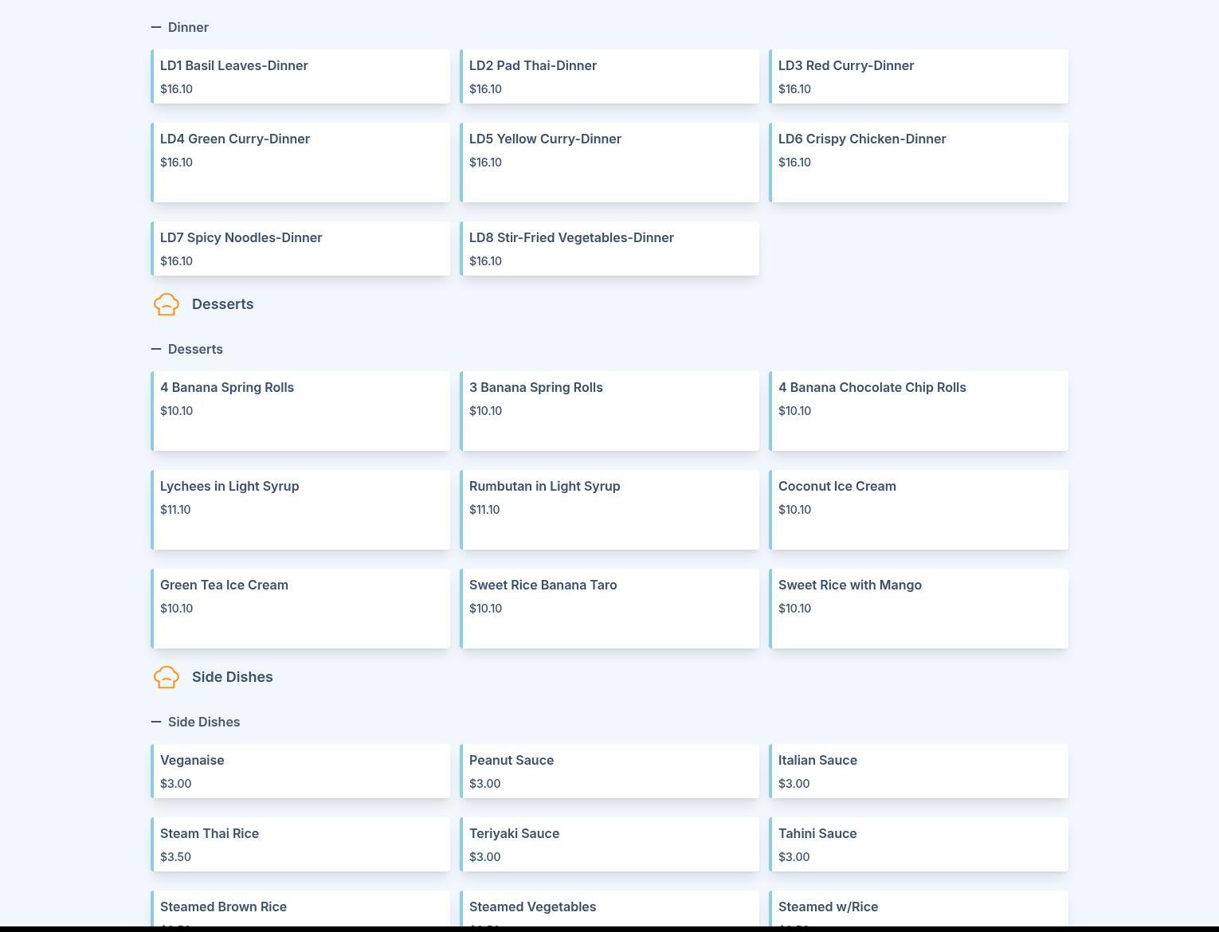Select LD8 Stir-Fried Vegetables-Dinner
Image resolution: width=1219 pixels, height=932 pixels.
pyautogui.click(x=609, y=249)
